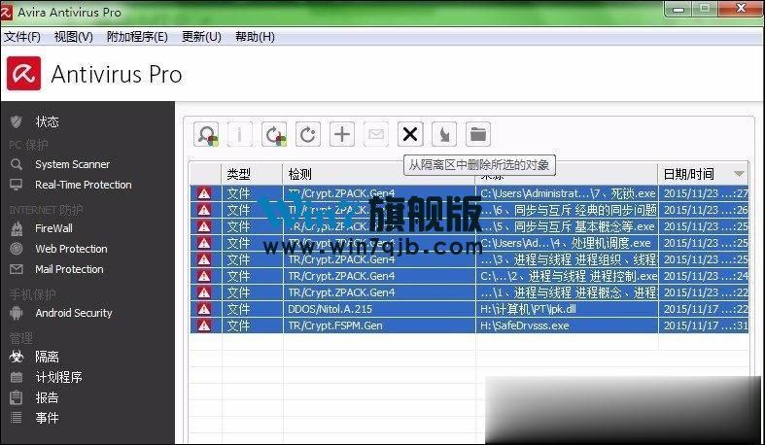This screenshot has height=445, width=765.
Task: Open the 帮助(H) menu
Action: (255, 37)
